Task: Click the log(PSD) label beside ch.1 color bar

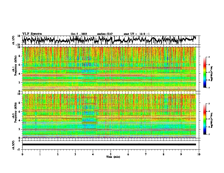Action: click(212, 74)
